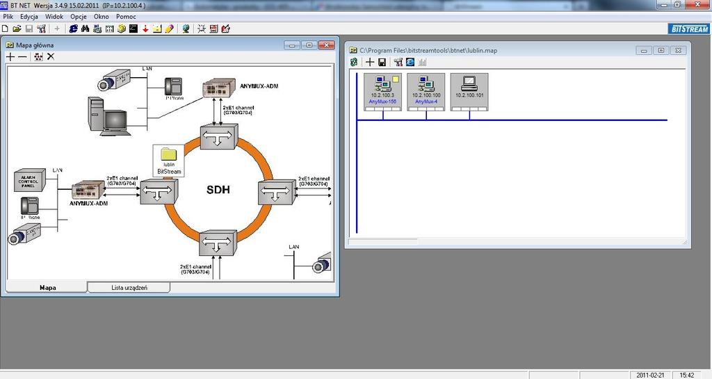
Task: Open tools icon in lublin.map window toolbar
Action: click(398, 62)
